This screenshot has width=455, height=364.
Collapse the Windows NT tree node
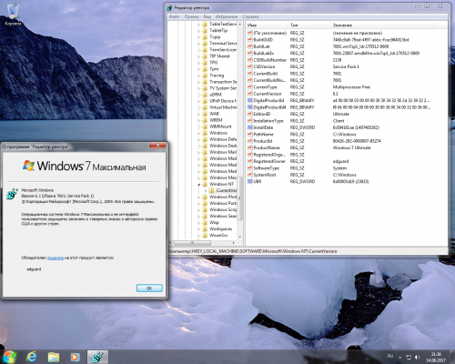199,184
